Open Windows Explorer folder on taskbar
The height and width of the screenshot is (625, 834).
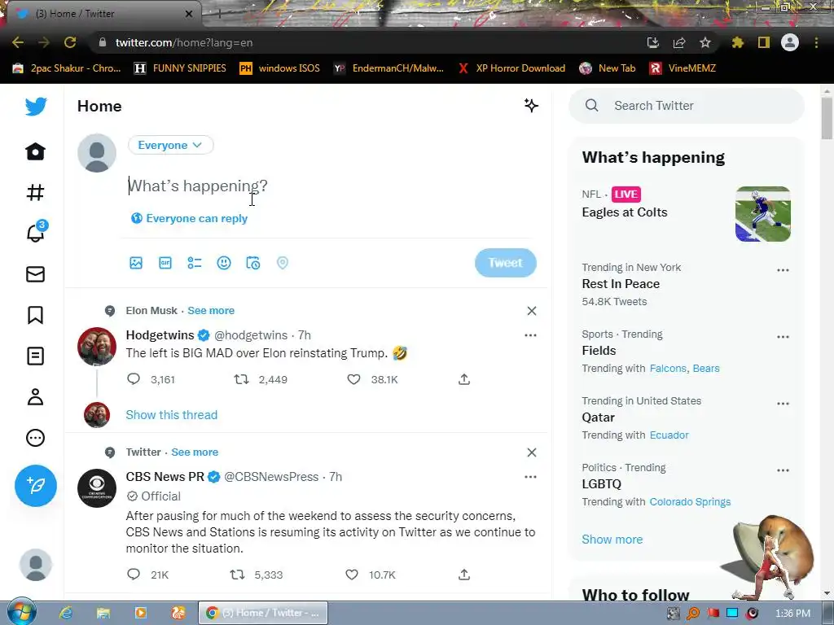103,613
